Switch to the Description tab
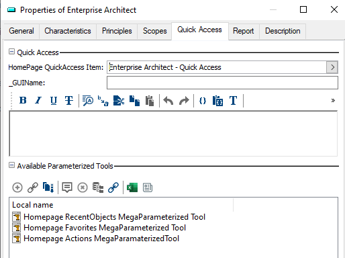The image size is (345, 258). (x=283, y=31)
